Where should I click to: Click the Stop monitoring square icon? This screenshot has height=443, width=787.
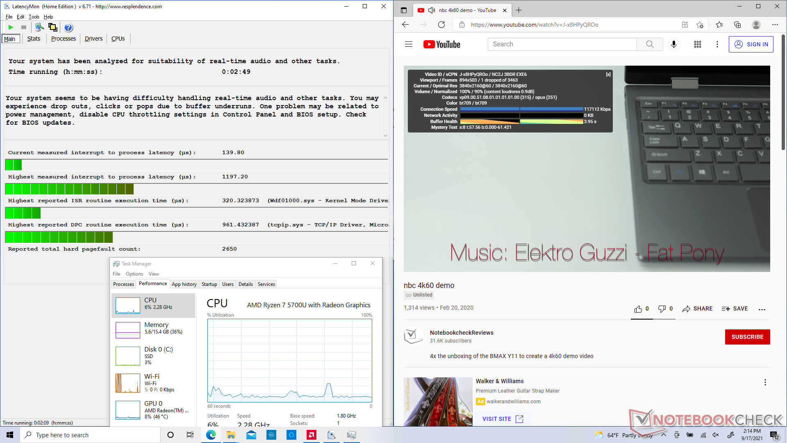[x=24, y=27]
